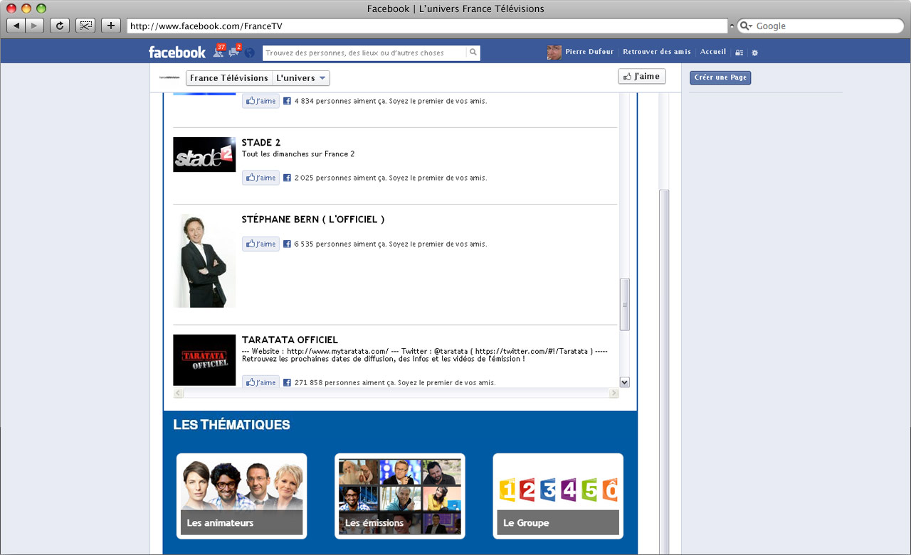911x555 pixels.
Task: Click inner list scroll right arrow
Action: [x=614, y=393]
